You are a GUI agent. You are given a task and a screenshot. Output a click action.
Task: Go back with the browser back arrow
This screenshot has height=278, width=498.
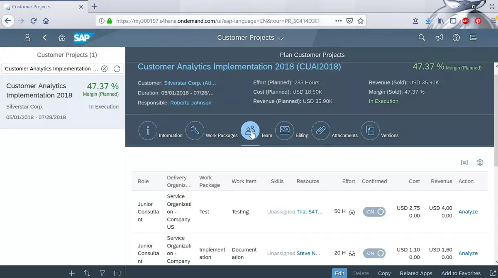8,21
